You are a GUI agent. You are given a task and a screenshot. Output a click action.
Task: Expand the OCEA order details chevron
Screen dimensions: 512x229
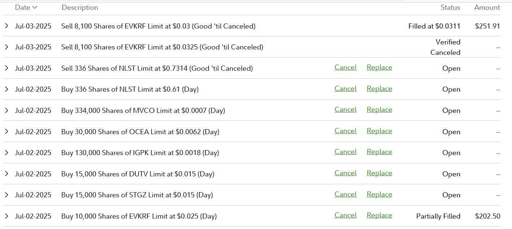click(x=6, y=132)
